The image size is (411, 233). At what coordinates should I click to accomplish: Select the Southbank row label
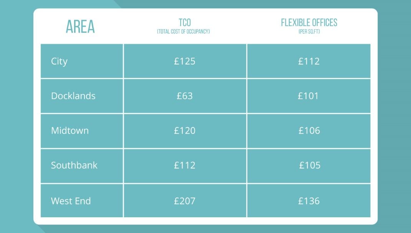pos(74,165)
